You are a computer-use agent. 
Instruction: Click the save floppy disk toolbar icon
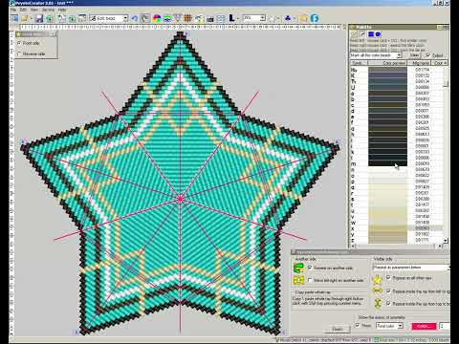pyautogui.click(x=39, y=19)
